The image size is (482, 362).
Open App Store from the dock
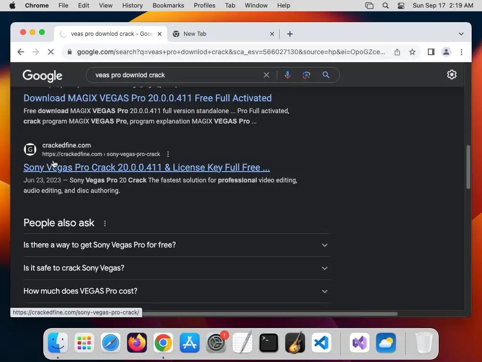(x=190, y=343)
